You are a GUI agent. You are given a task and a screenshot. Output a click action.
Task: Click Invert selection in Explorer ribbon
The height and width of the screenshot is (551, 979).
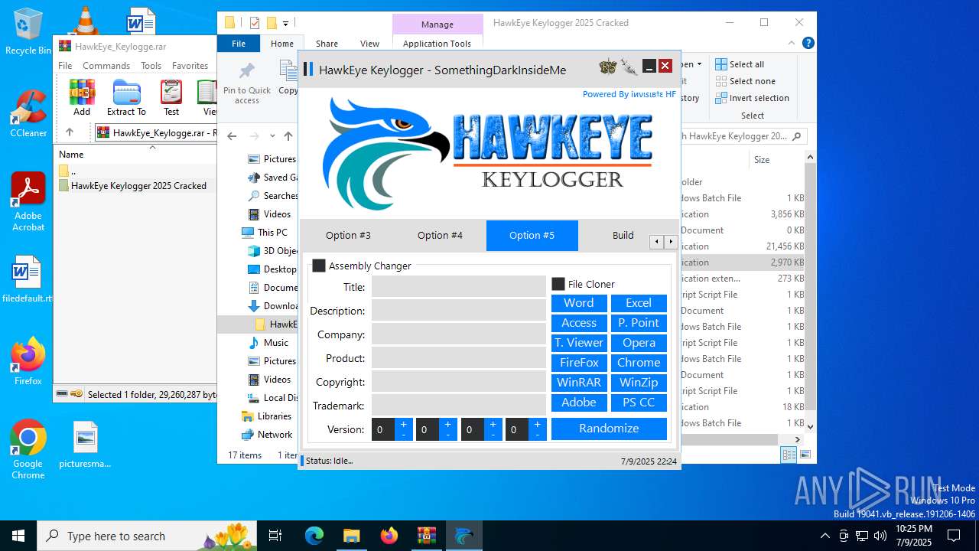752,98
